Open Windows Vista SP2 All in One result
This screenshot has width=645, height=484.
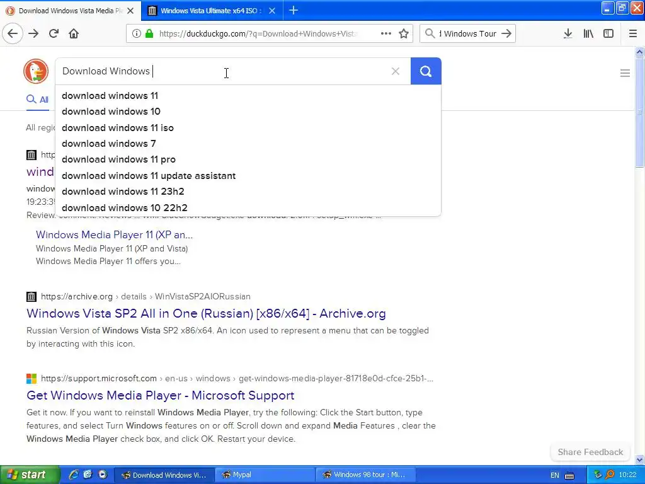coord(206,314)
